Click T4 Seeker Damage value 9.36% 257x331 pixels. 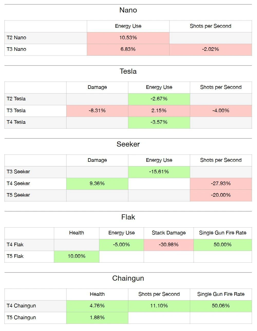[x=97, y=183]
